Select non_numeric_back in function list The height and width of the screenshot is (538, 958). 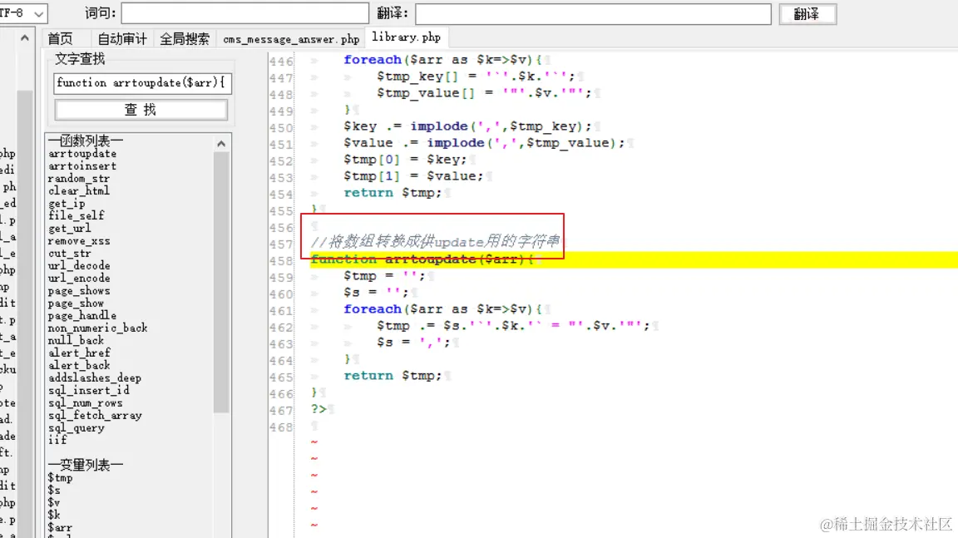point(98,328)
